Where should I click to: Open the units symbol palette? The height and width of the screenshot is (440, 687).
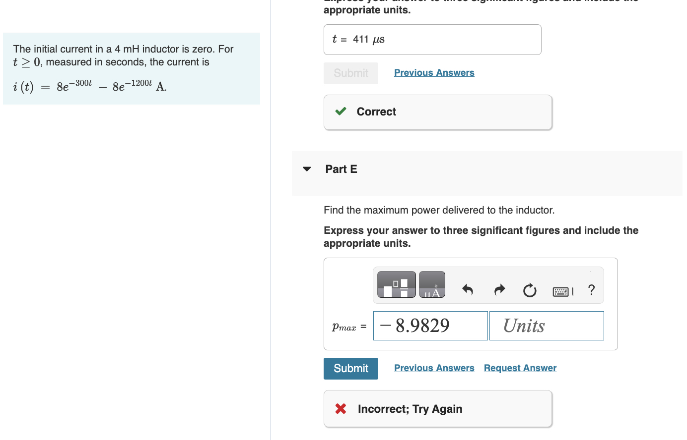431,284
